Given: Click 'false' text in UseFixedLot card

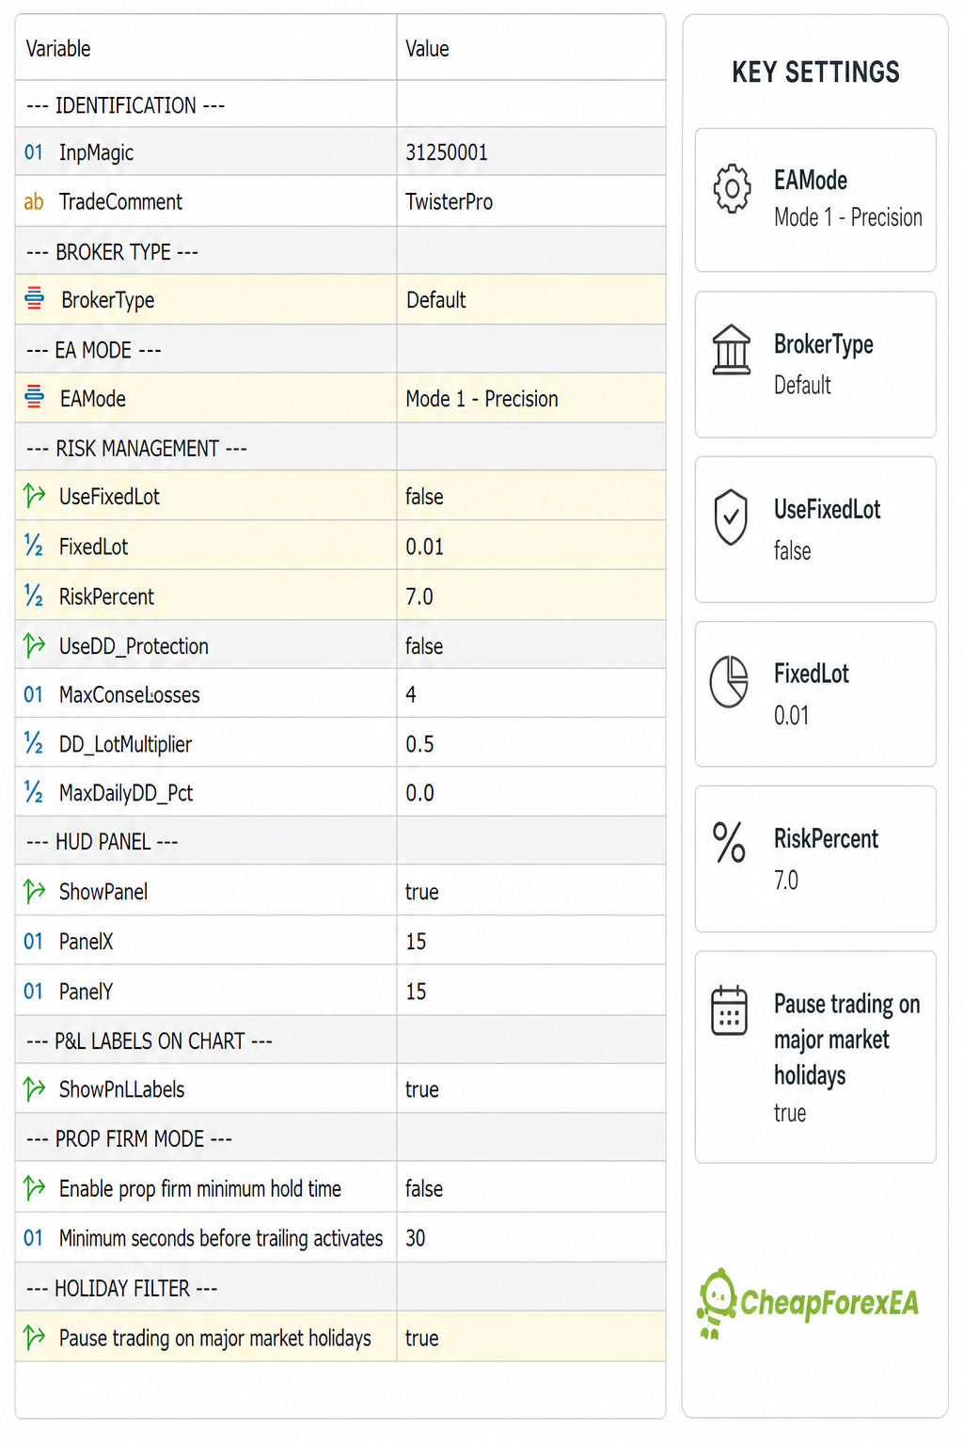Looking at the screenshot, I should tap(792, 550).
